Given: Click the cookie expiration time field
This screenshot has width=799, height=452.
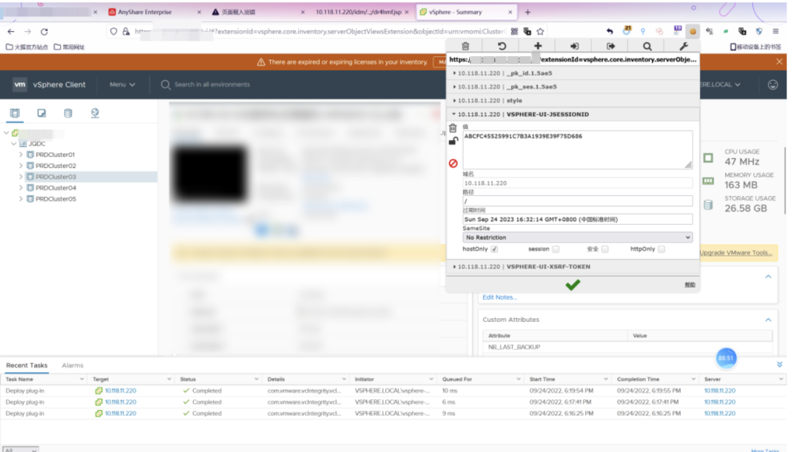Looking at the screenshot, I should [577, 219].
